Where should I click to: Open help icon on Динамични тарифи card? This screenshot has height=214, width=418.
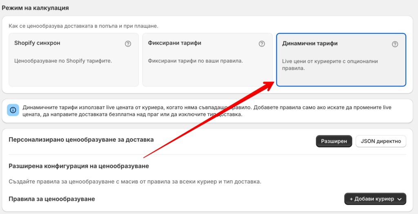(395, 44)
